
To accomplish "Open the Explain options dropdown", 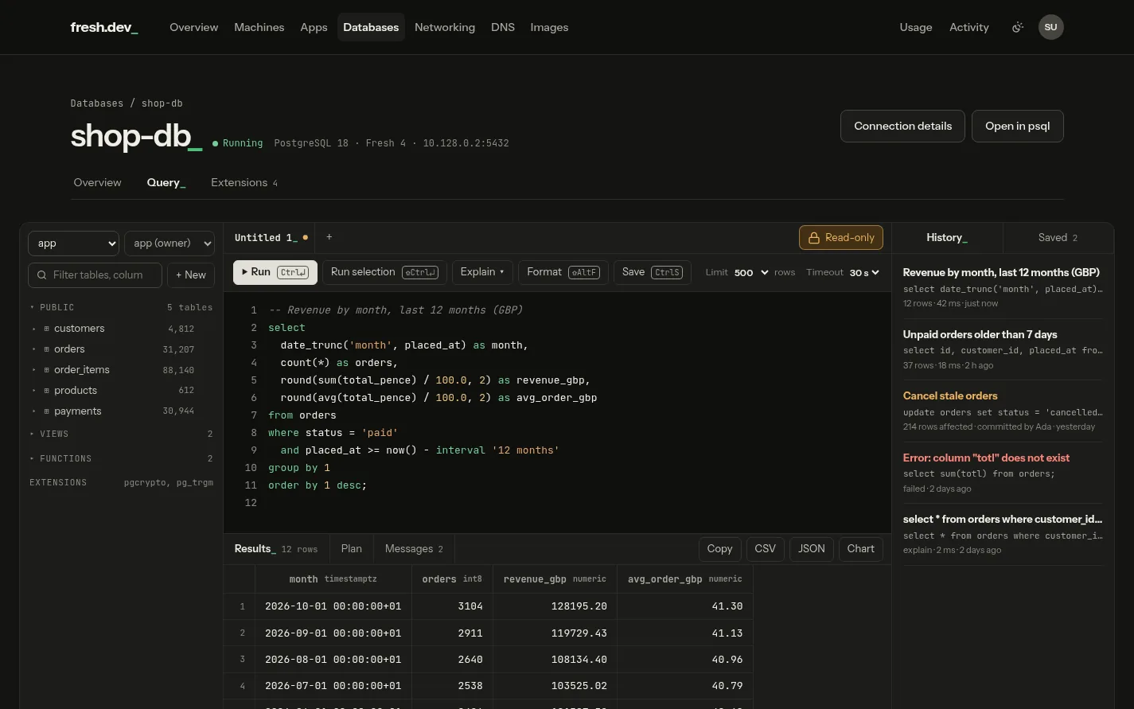I will [x=482, y=272].
